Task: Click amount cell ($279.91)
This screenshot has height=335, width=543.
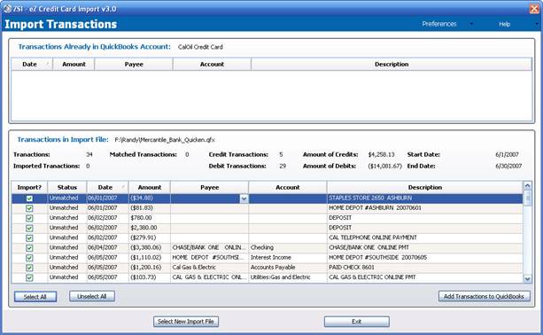Action: 149,238
